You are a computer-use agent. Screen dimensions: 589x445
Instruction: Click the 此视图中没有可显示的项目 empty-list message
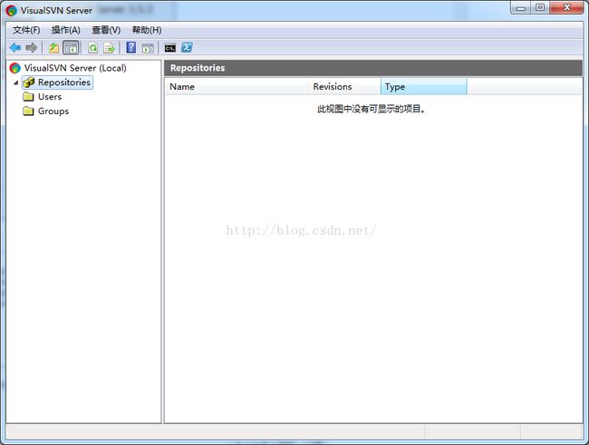click(x=372, y=109)
